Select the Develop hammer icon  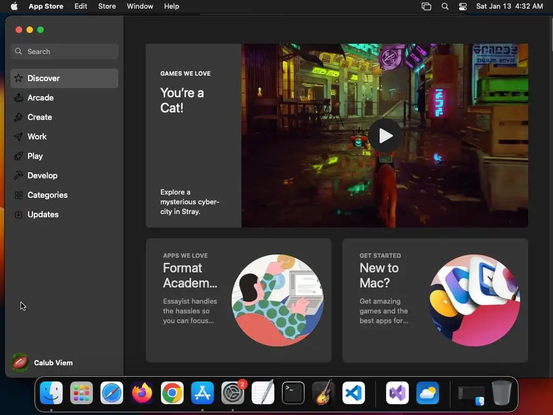[18, 176]
